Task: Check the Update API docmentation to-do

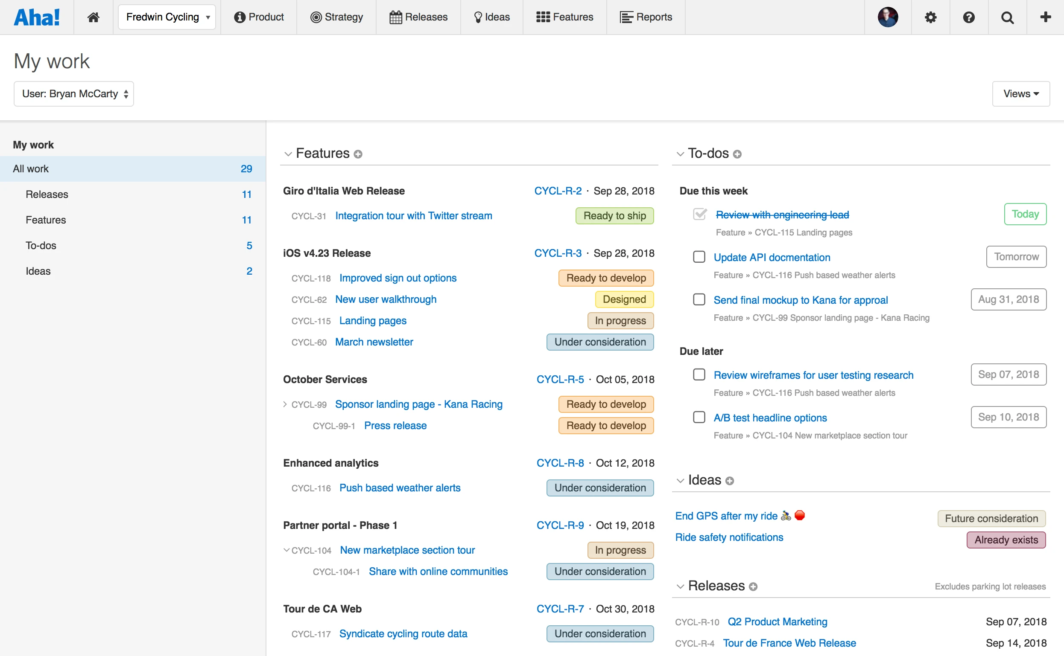Action: click(699, 257)
